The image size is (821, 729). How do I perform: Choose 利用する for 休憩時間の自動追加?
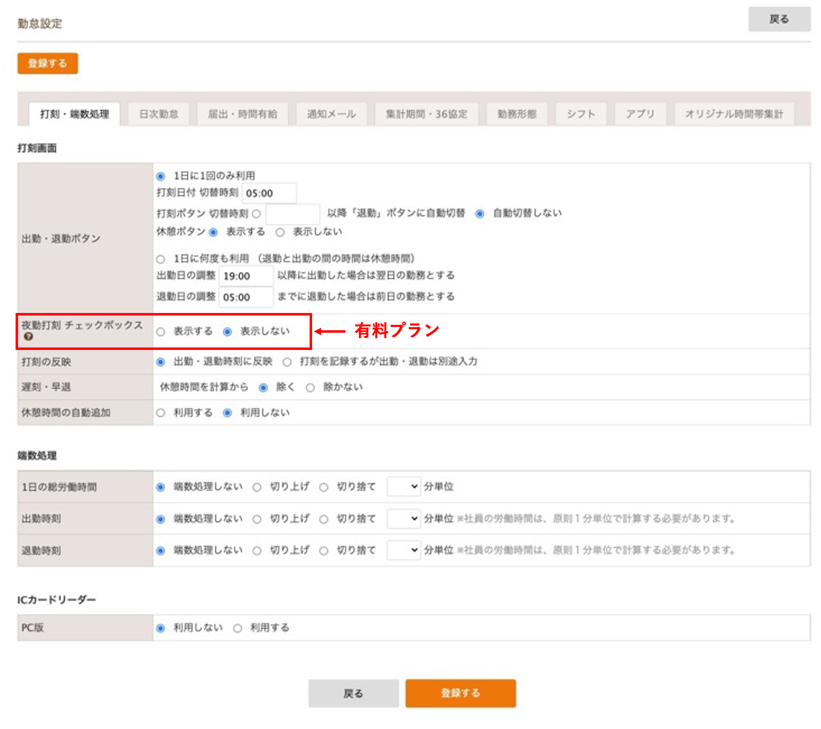pos(160,413)
